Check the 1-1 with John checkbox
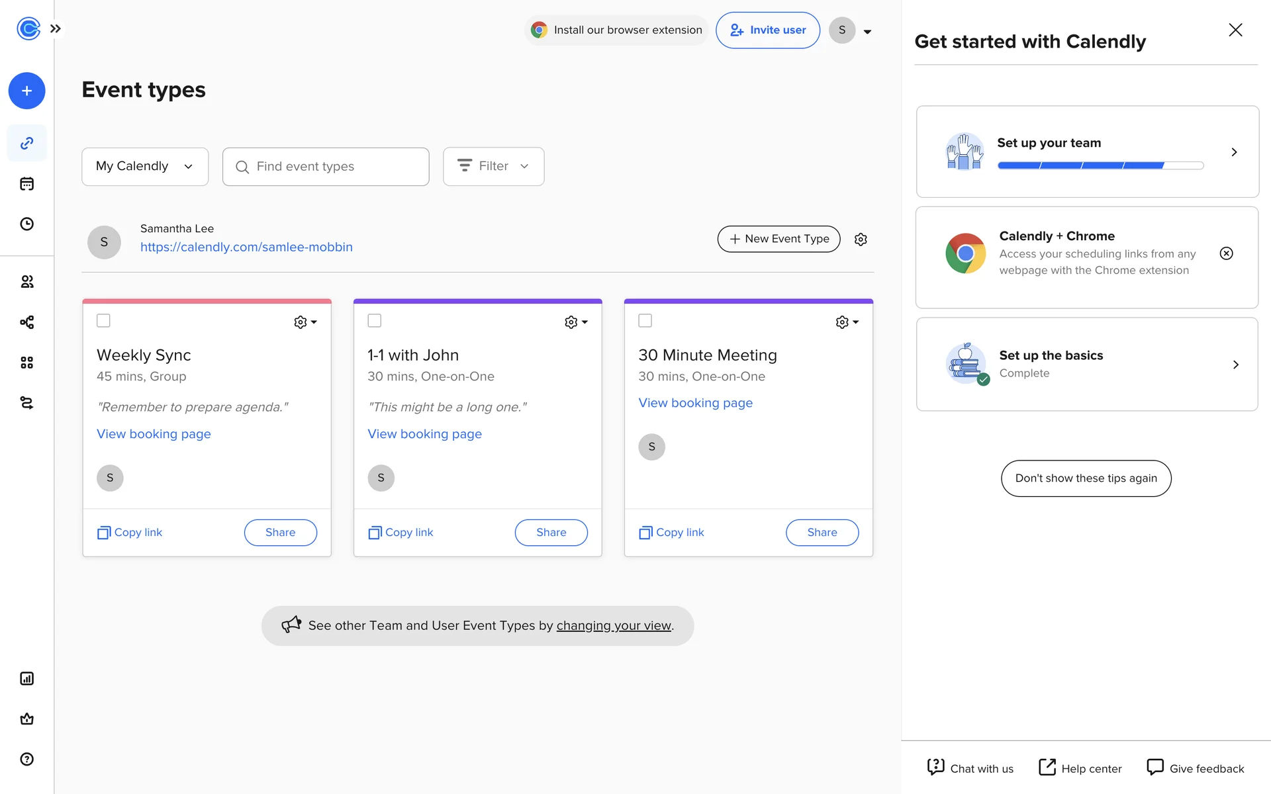 pyautogui.click(x=375, y=321)
